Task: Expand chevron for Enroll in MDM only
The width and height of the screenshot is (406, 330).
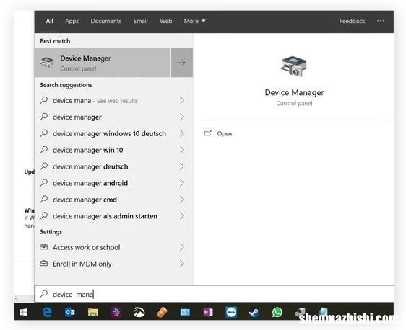Action: [182, 264]
